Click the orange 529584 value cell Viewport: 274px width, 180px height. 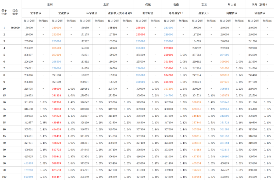click(x=197, y=177)
